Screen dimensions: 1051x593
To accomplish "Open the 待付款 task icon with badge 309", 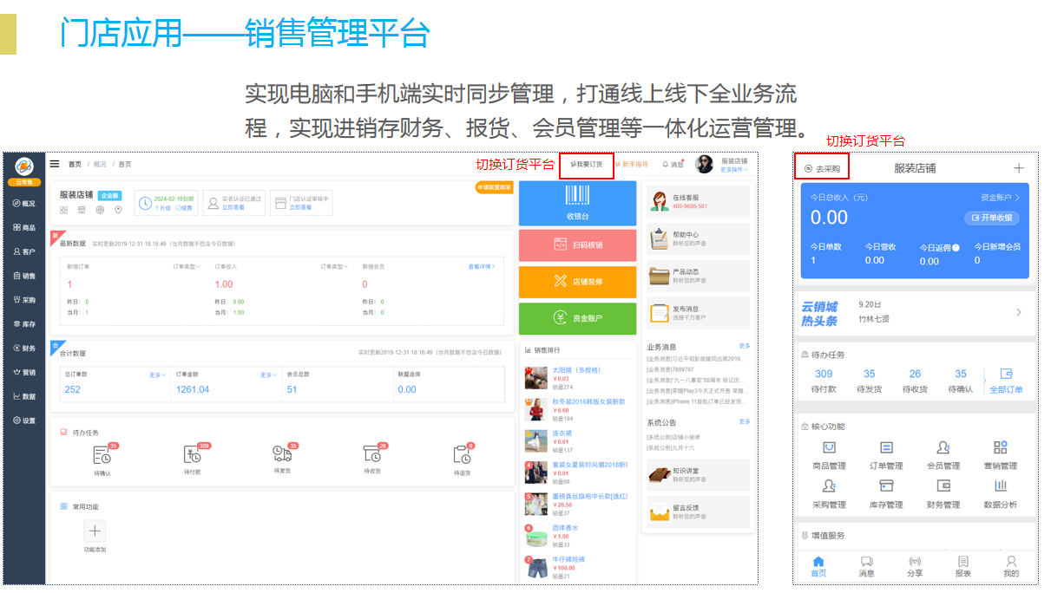I will click(193, 456).
